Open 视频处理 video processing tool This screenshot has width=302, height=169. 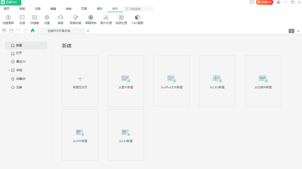click(121, 18)
